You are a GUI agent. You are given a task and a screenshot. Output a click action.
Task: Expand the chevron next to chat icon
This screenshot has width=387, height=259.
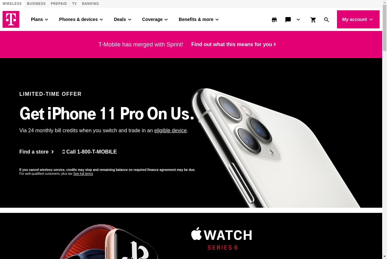click(298, 20)
